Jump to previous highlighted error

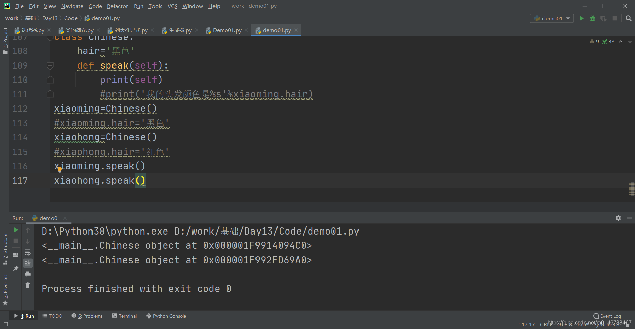621,41
